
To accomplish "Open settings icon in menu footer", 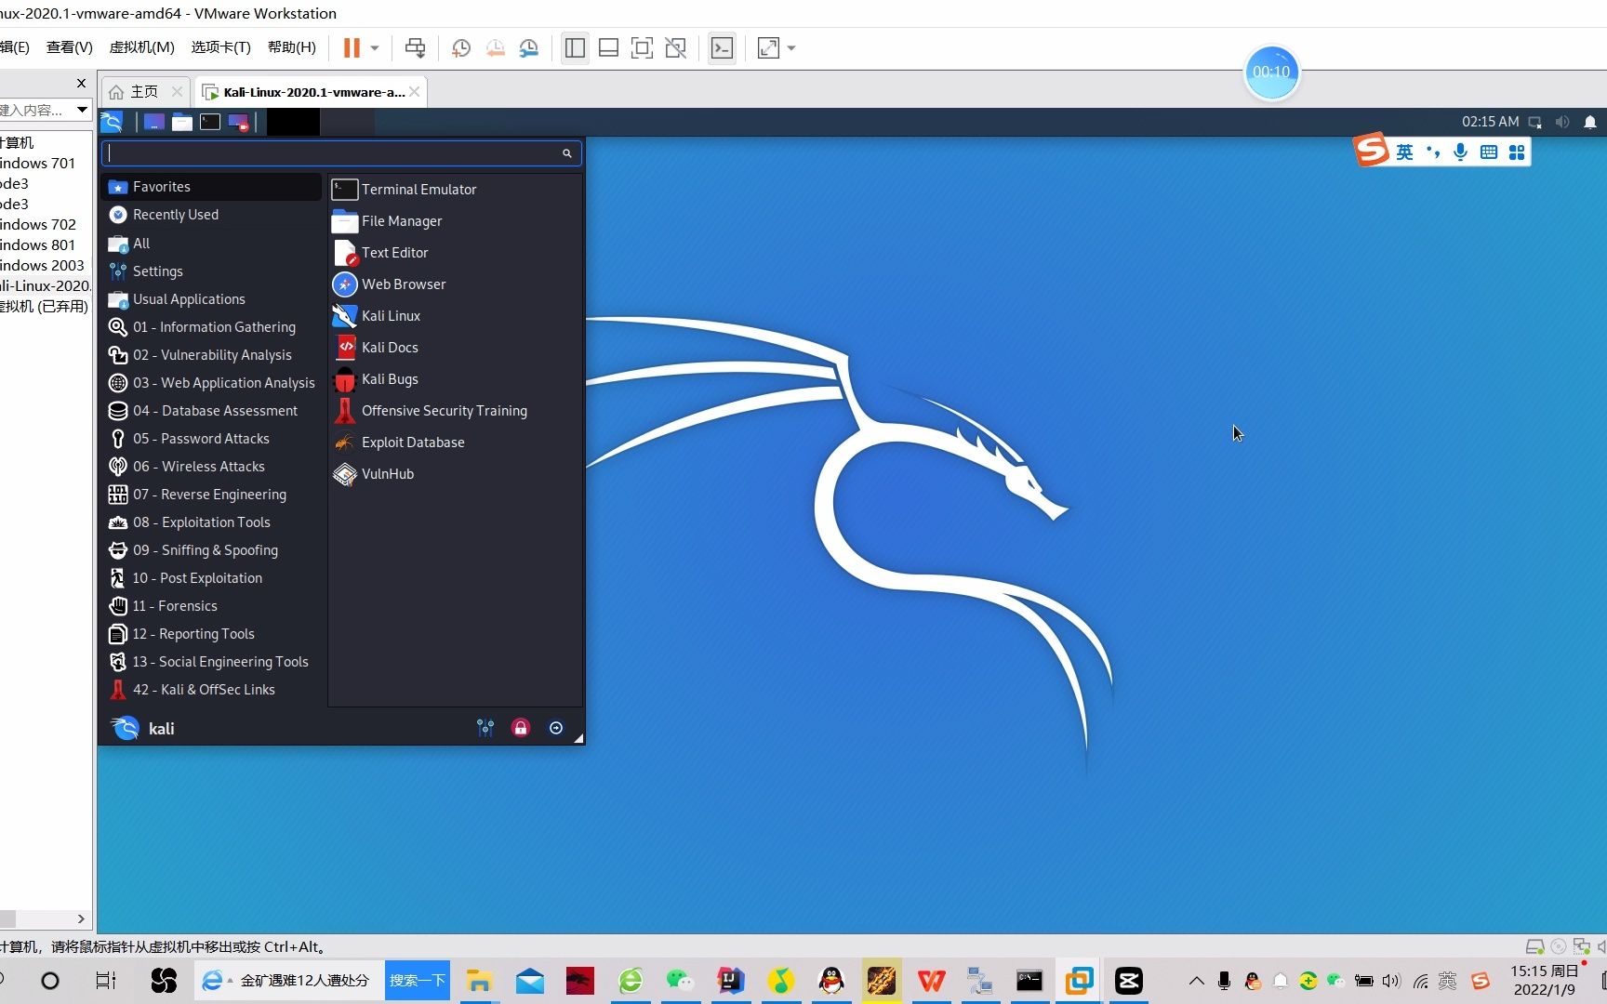I will point(485,728).
